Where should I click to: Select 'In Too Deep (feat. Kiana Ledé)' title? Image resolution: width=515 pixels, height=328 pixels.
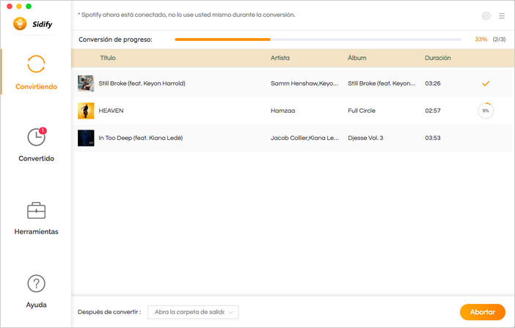point(141,138)
